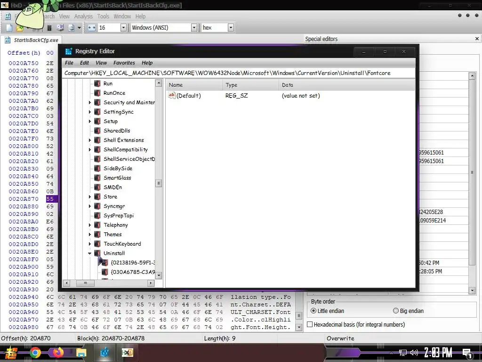Open RAM icon in HxD toolbar
Screen dimensions: 482x362
tap(49, 28)
